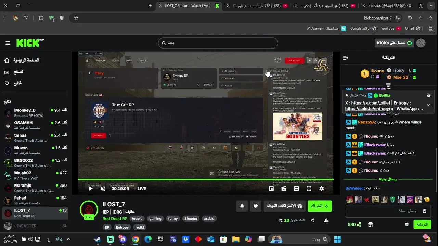Click the gifted subscriptions button

point(284,206)
